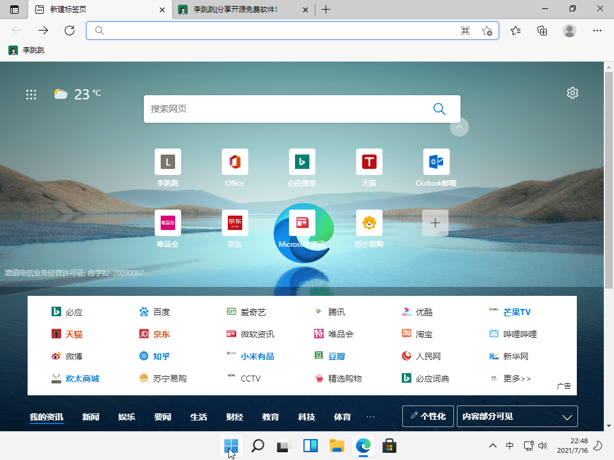Open the app launcher grid icon
The height and width of the screenshot is (460, 614).
tap(31, 94)
